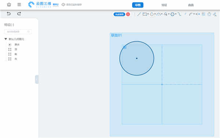220x138 pixels.
Task: Click the feature tree search field
Action: click(x=18, y=32)
